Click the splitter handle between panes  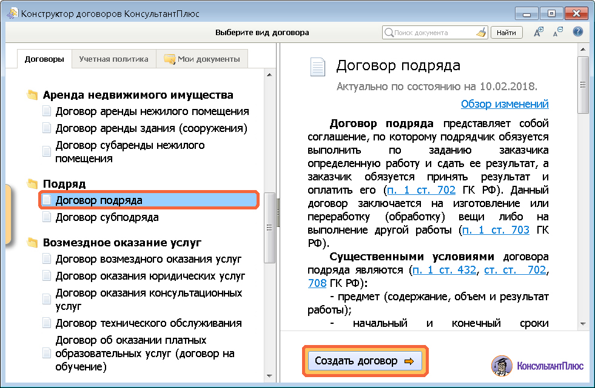(x=278, y=213)
